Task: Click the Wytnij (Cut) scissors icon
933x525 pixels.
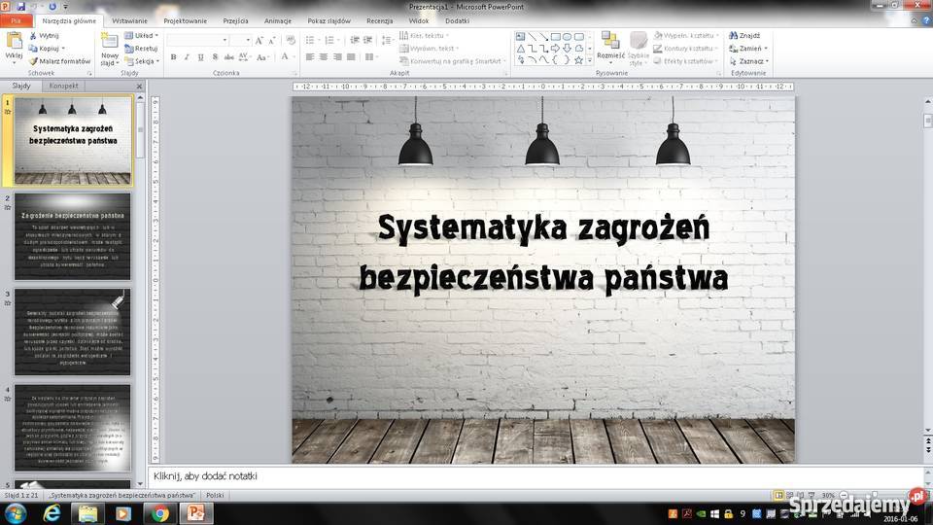Action: [33, 35]
